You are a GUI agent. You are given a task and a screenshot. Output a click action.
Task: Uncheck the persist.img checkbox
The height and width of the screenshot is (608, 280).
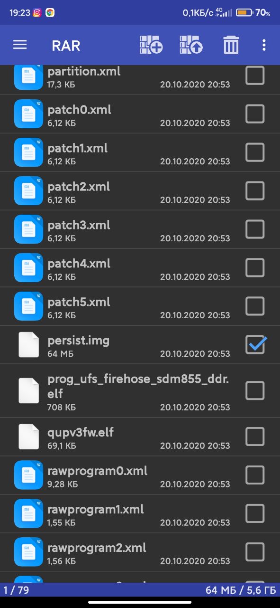tap(256, 345)
